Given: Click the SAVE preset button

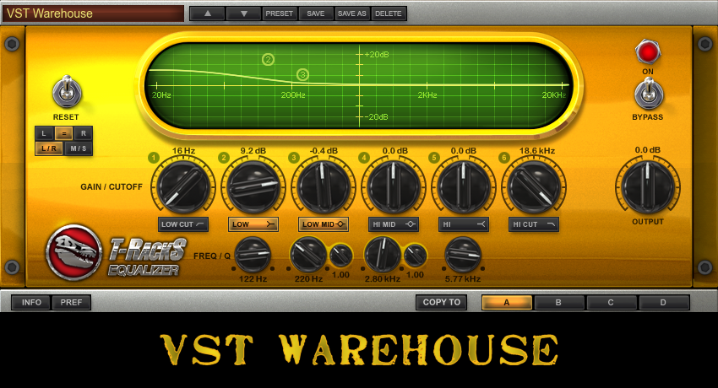Looking at the screenshot, I should 316,13.
